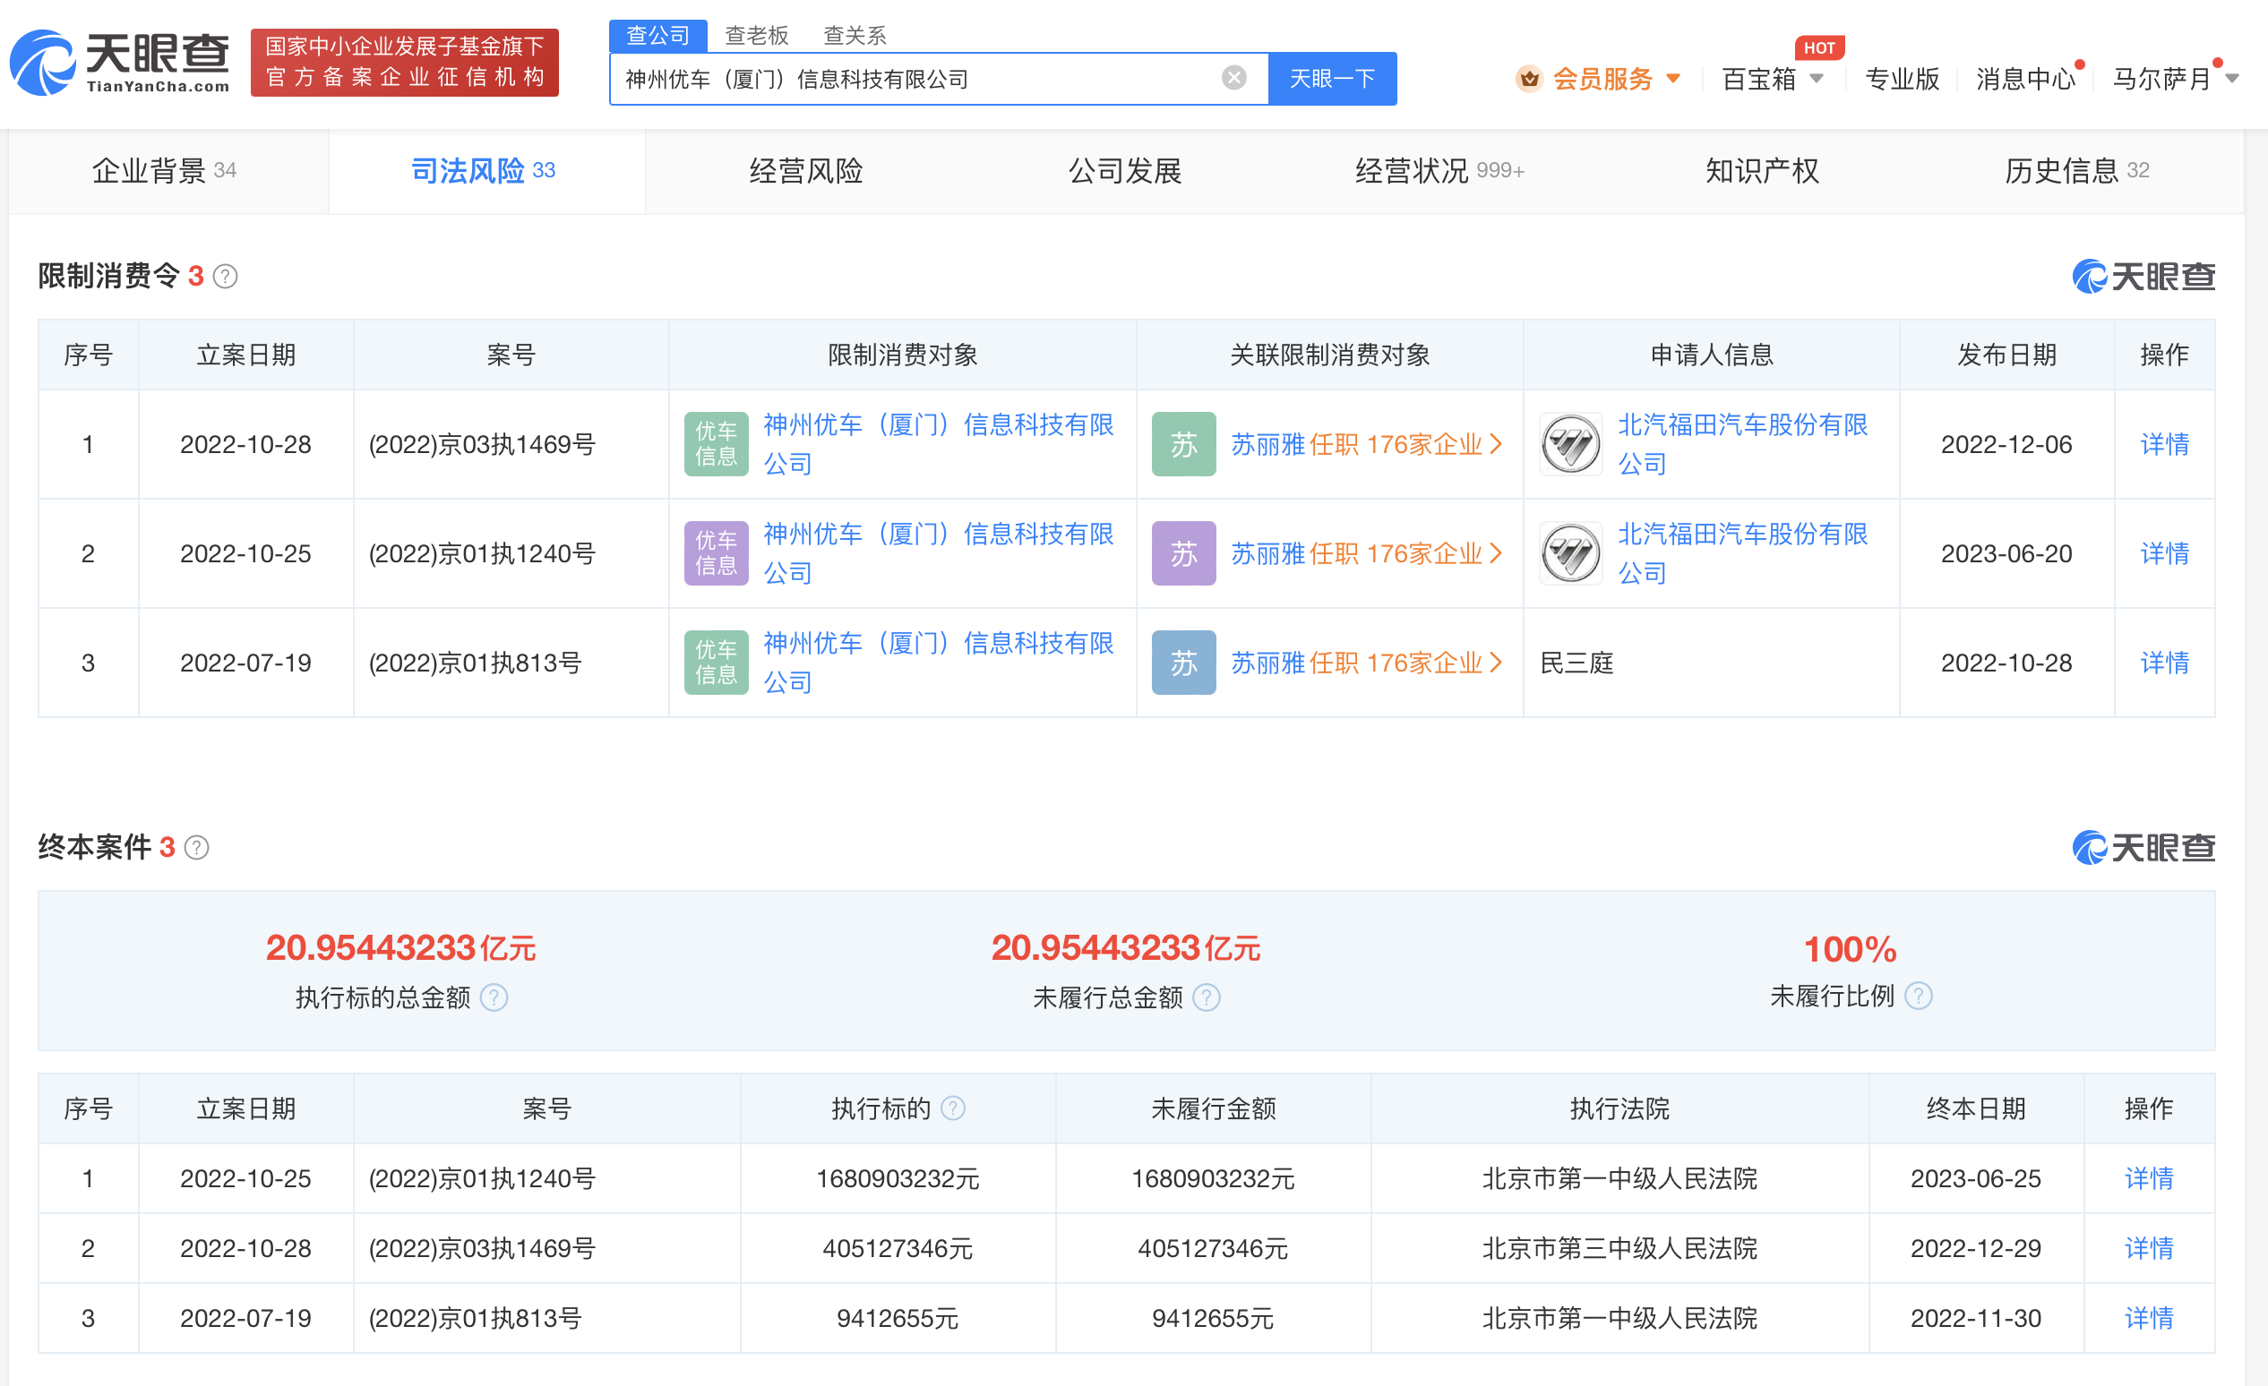This screenshot has height=1386, width=2268.
Task: Switch to 查老板 search tab
Action: tap(757, 35)
